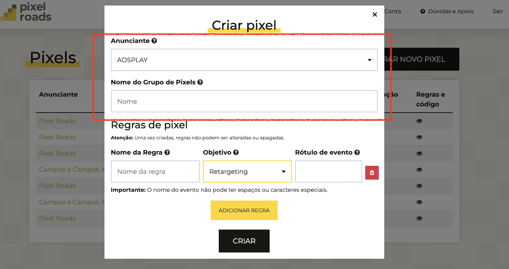
Task: Click Sair to log out
Action: click(x=498, y=11)
